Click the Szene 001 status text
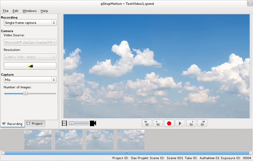The image size is (253, 161). pos(175,158)
